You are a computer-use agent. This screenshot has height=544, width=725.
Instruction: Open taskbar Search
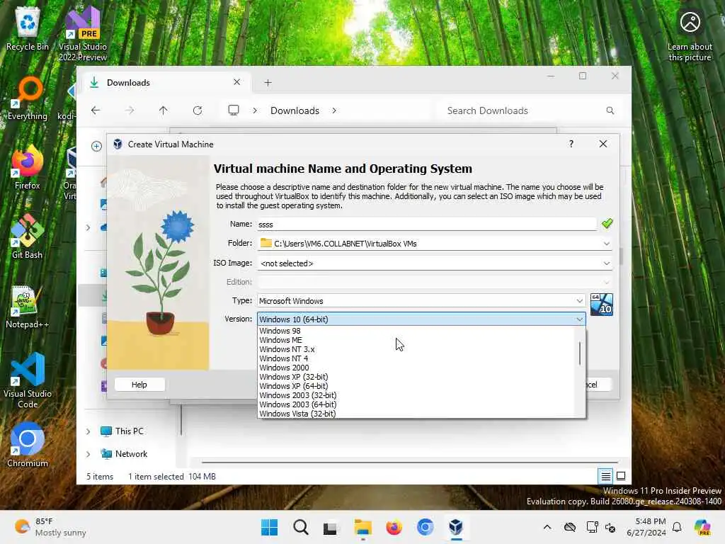[300, 527]
